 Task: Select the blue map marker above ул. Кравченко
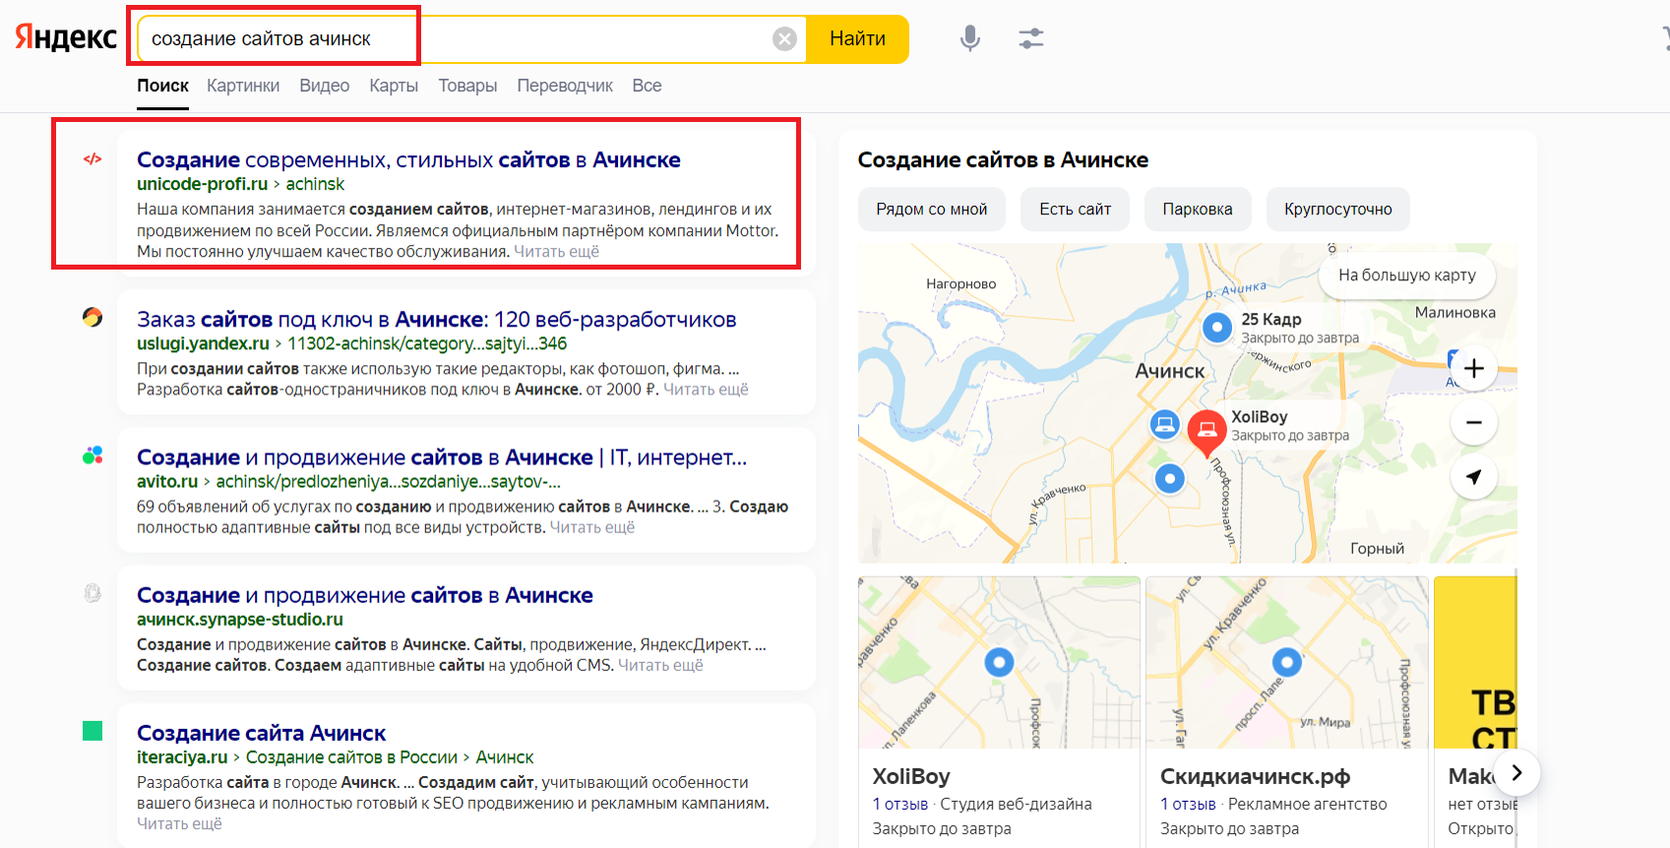1169,479
